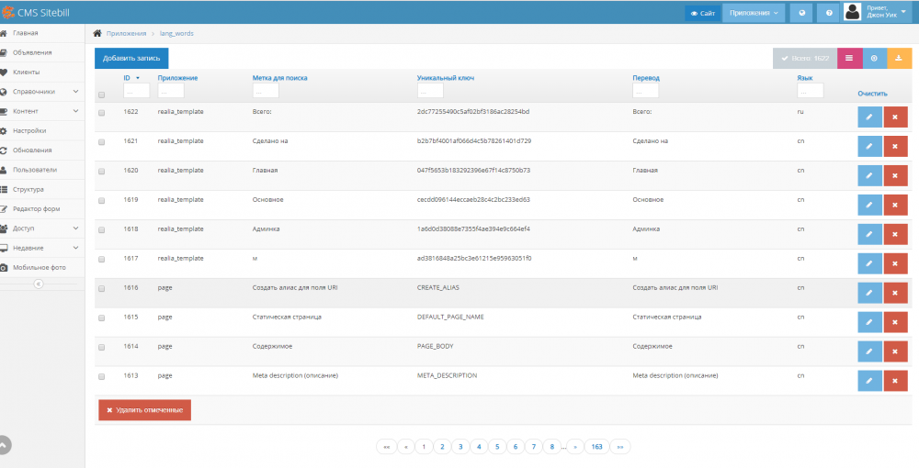
Task: Toggle the select-all checkbox in the table header
Action: point(102,94)
